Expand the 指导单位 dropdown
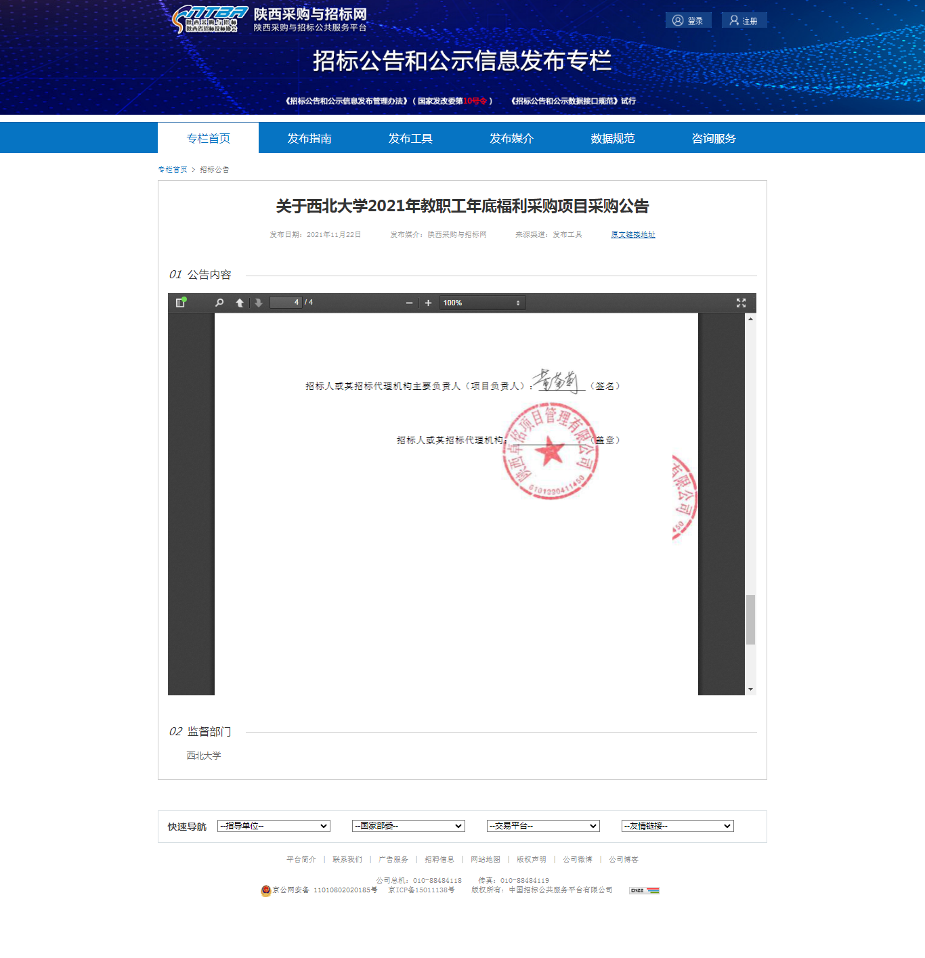The height and width of the screenshot is (958, 925). [274, 826]
